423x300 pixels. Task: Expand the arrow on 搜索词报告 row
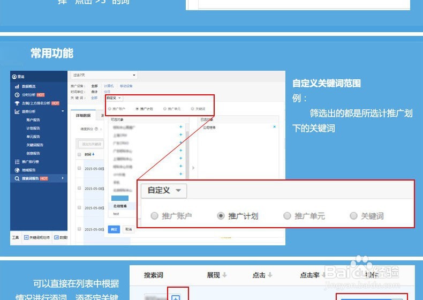click(x=63, y=178)
